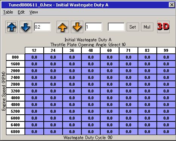Image resolution: width=176 pixels, height=141 pixels.
Task: Open the Edit menu
Action: point(21,12)
